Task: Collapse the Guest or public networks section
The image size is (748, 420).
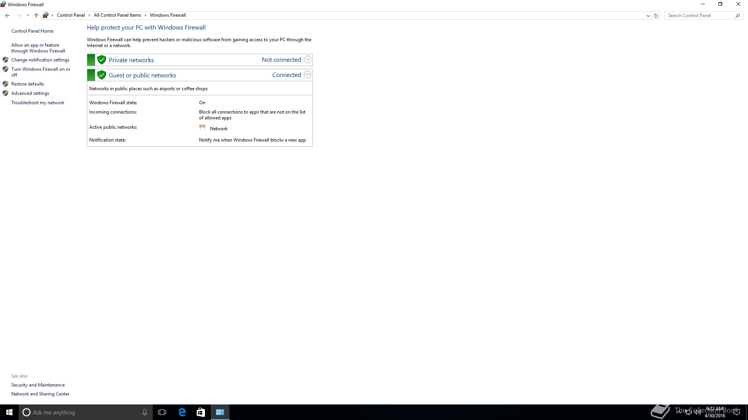Action: pyautogui.click(x=307, y=75)
